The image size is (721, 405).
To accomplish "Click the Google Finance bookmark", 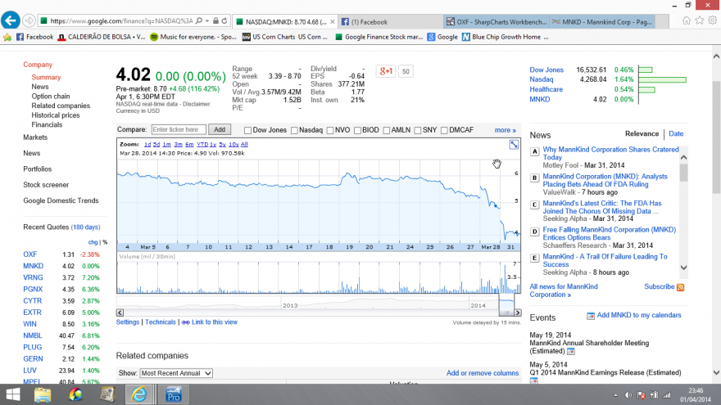I will tap(379, 37).
